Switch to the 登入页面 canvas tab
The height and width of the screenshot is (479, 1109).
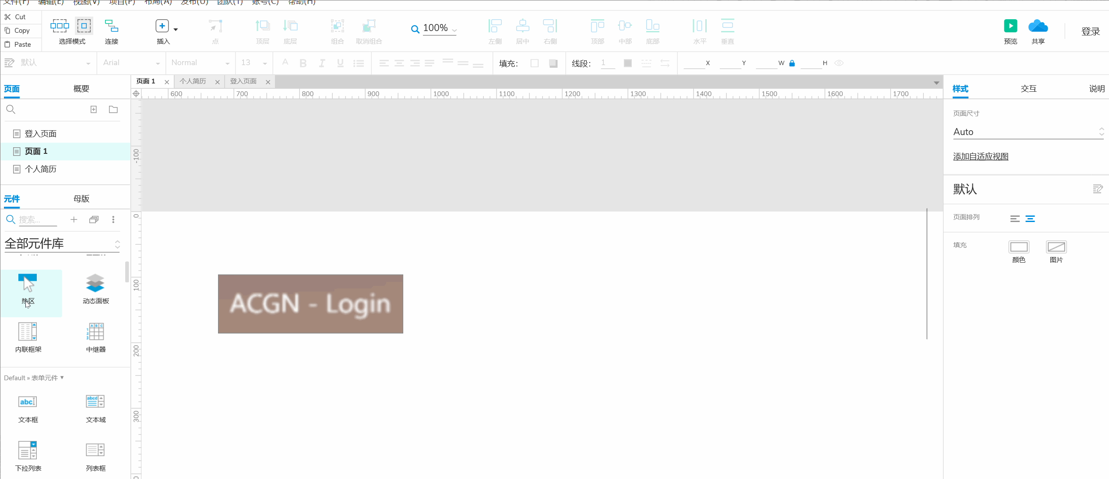pyautogui.click(x=243, y=81)
